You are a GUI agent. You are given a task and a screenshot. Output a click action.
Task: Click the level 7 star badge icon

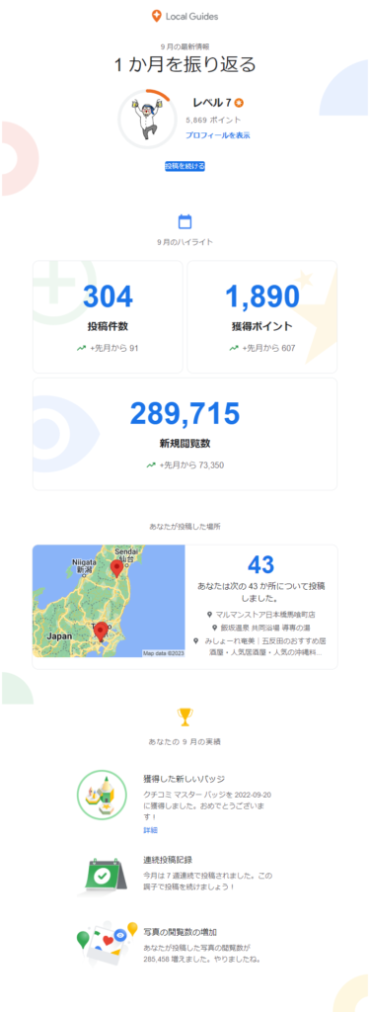coord(239,103)
